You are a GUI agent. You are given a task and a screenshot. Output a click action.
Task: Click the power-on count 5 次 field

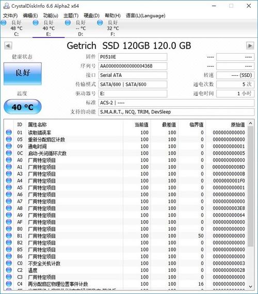tap(235, 85)
